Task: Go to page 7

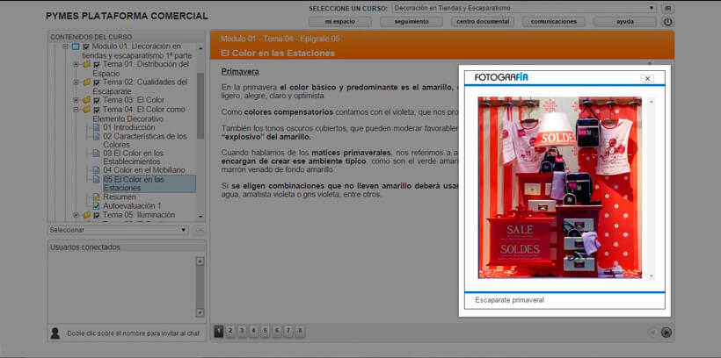Action: (288, 331)
